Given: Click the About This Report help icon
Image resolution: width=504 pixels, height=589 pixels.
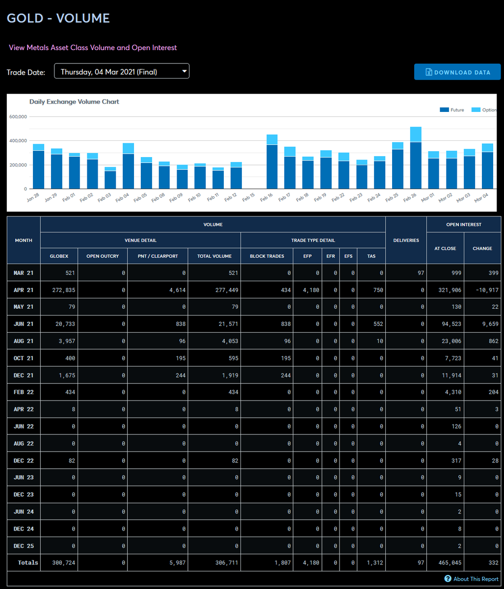Looking at the screenshot, I should point(448,579).
